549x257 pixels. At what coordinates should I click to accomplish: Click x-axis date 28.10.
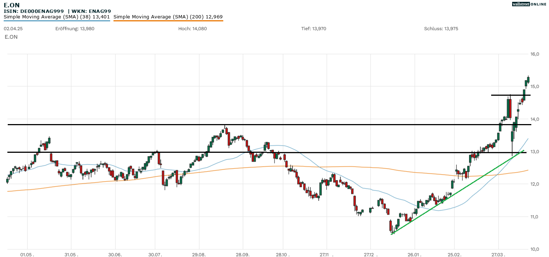[283, 254]
